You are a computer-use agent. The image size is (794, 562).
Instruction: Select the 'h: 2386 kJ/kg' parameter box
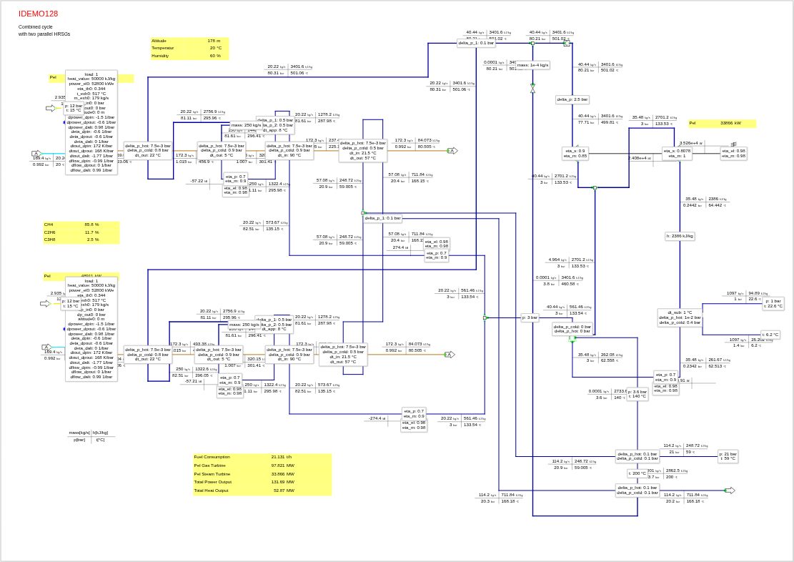point(680,236)
